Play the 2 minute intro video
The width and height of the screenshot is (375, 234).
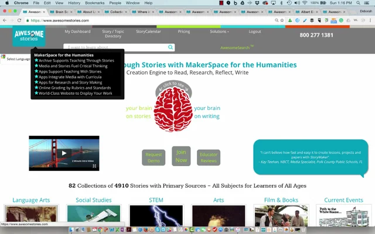pyautogui.click(x=64, y=153)
